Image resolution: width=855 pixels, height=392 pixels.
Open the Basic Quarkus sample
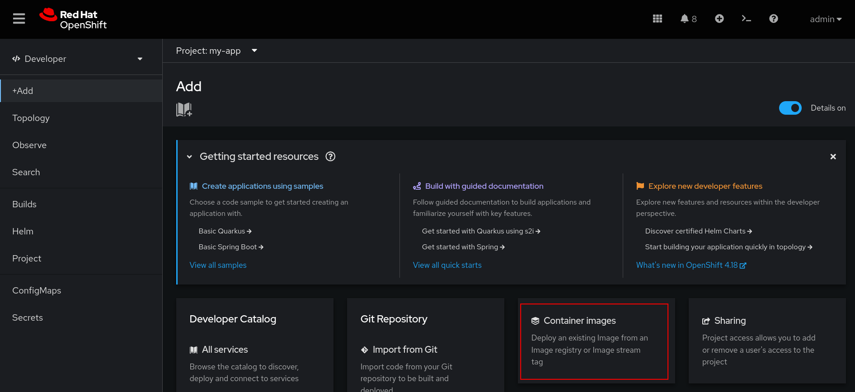[225, 231]
